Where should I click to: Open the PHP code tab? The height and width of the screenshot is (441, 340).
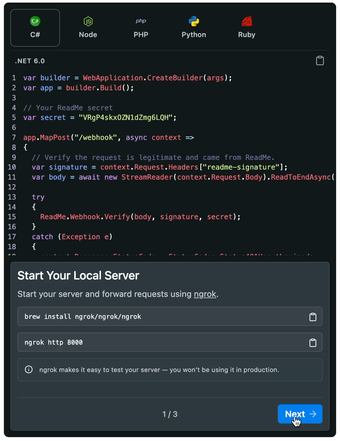(x=141, y=28)
